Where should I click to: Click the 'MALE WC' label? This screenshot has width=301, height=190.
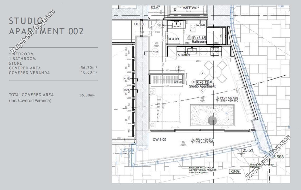pos(190,8)
